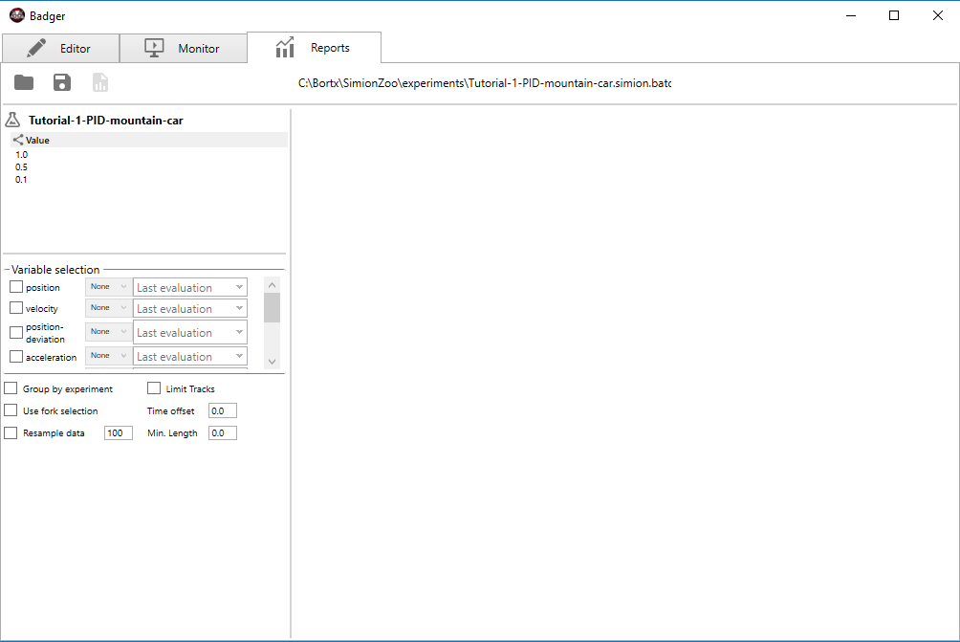Click the Time offset input field

222,411
